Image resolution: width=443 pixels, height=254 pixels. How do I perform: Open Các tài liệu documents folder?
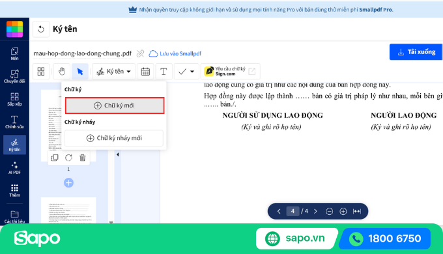[14, 217]
